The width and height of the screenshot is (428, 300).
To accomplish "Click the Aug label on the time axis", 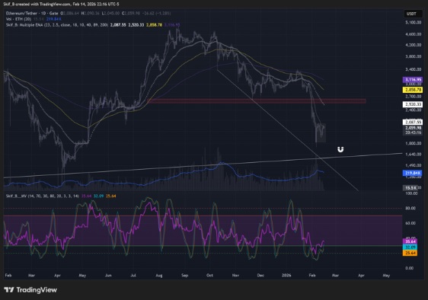I will tap(159, 276).
